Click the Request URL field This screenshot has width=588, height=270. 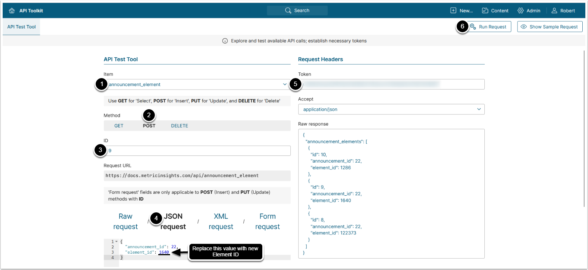pyautogui.click(x=197, y=176)
